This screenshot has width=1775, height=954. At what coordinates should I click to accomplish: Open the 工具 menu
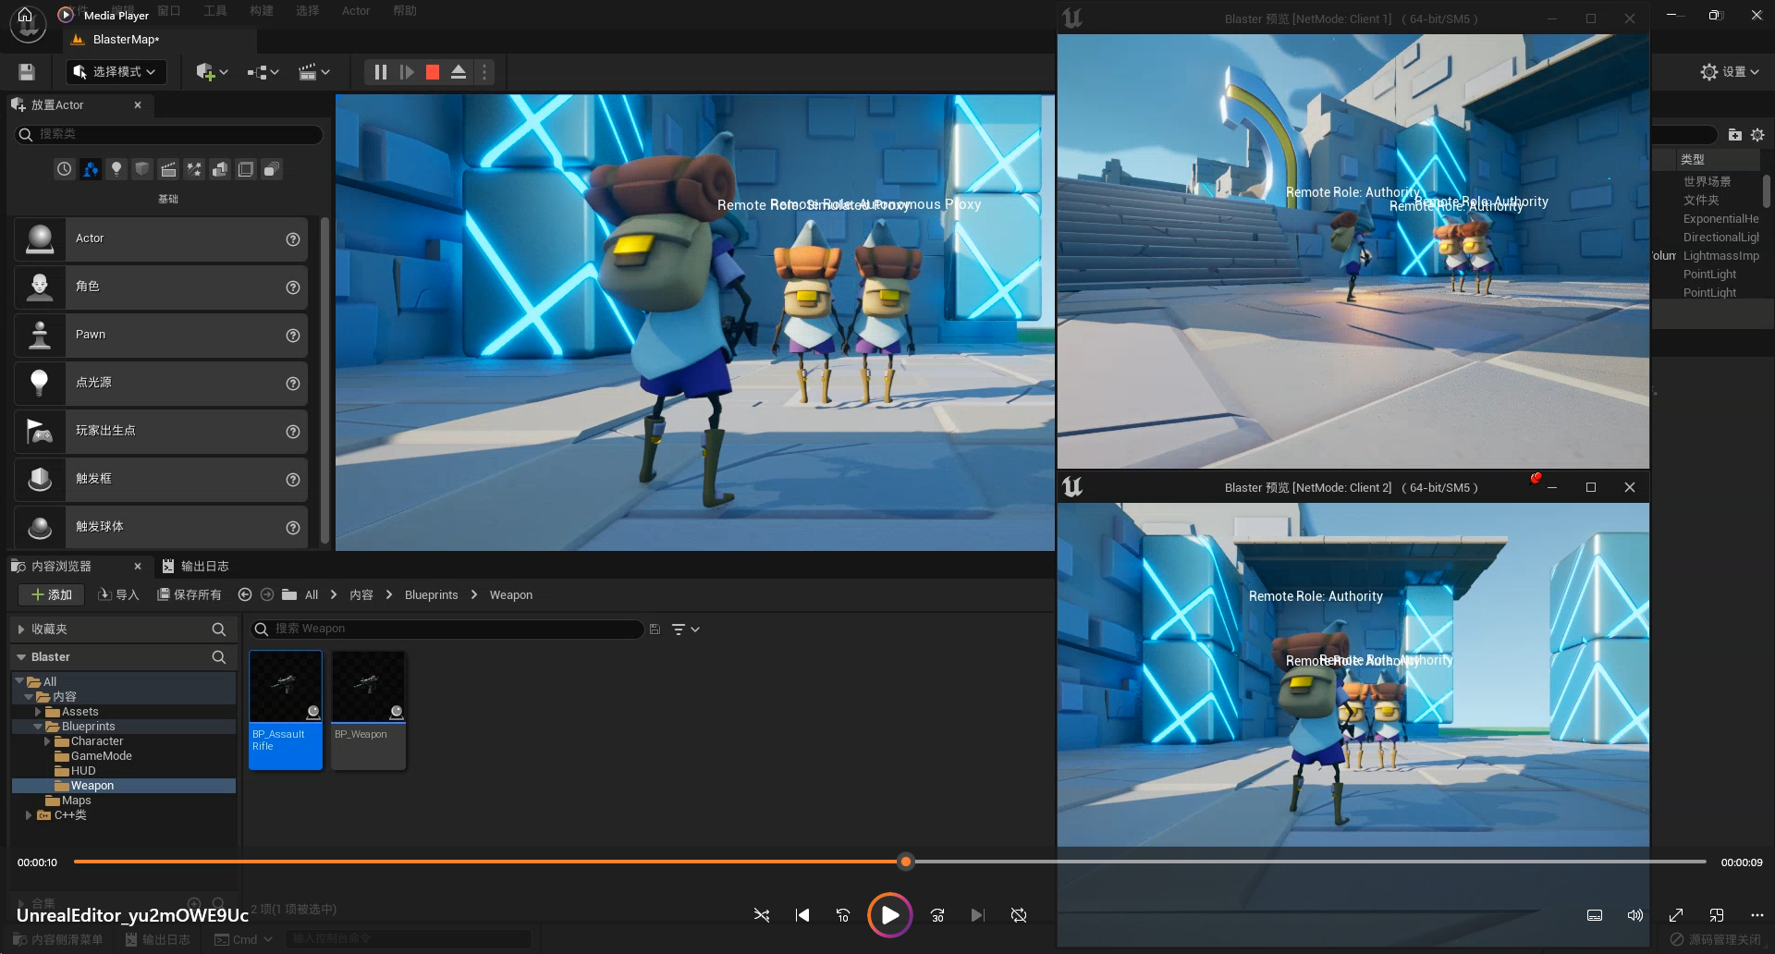(x=215, y=11)
